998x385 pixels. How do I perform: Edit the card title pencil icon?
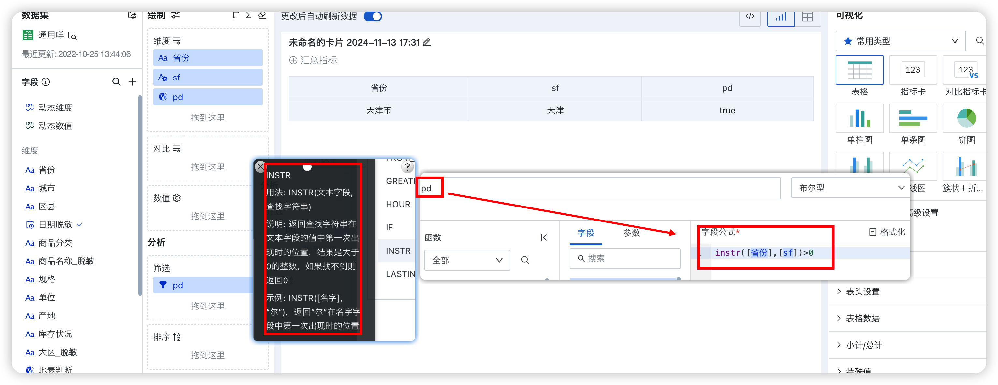point(427,42)
